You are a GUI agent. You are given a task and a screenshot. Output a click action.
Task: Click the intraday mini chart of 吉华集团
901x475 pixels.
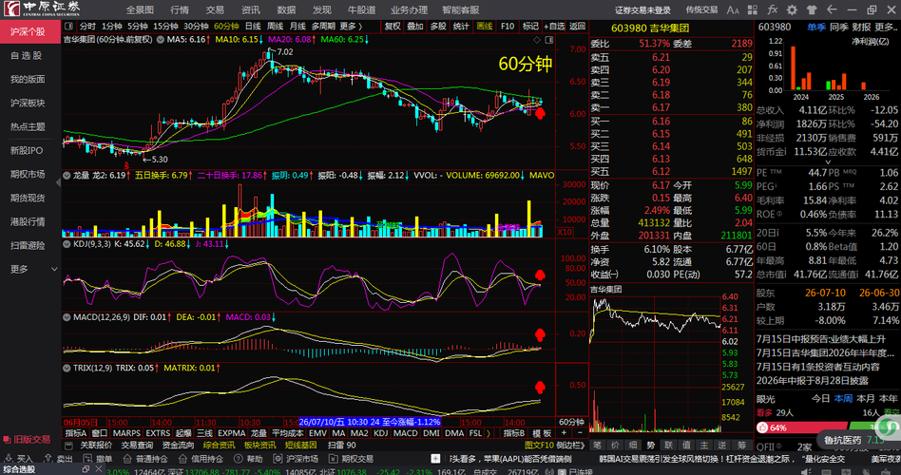[x=655, y=365]
